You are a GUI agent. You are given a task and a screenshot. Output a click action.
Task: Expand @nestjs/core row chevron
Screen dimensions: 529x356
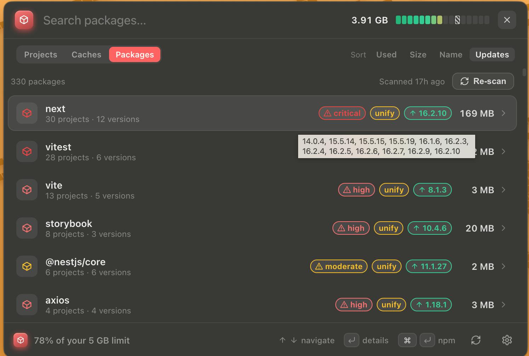(504, 266)
